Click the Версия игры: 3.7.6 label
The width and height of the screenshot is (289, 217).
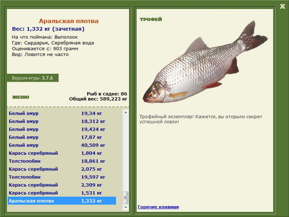tap(32, 78)
